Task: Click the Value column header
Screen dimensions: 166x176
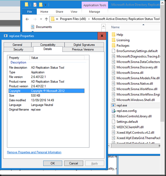Action: coord(57,58)
